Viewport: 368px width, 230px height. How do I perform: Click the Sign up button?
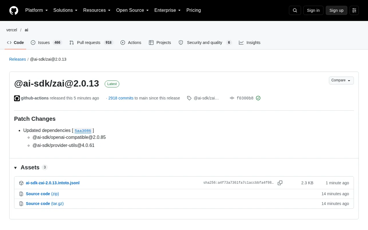pyautogui.click(x=336, y=10)
